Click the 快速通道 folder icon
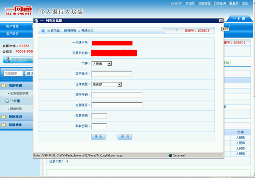Viewport: 255px width, 178px height. [4, 116]
